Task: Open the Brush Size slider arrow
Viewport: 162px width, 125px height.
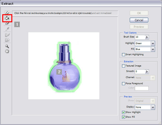Action: coord(147,37)
